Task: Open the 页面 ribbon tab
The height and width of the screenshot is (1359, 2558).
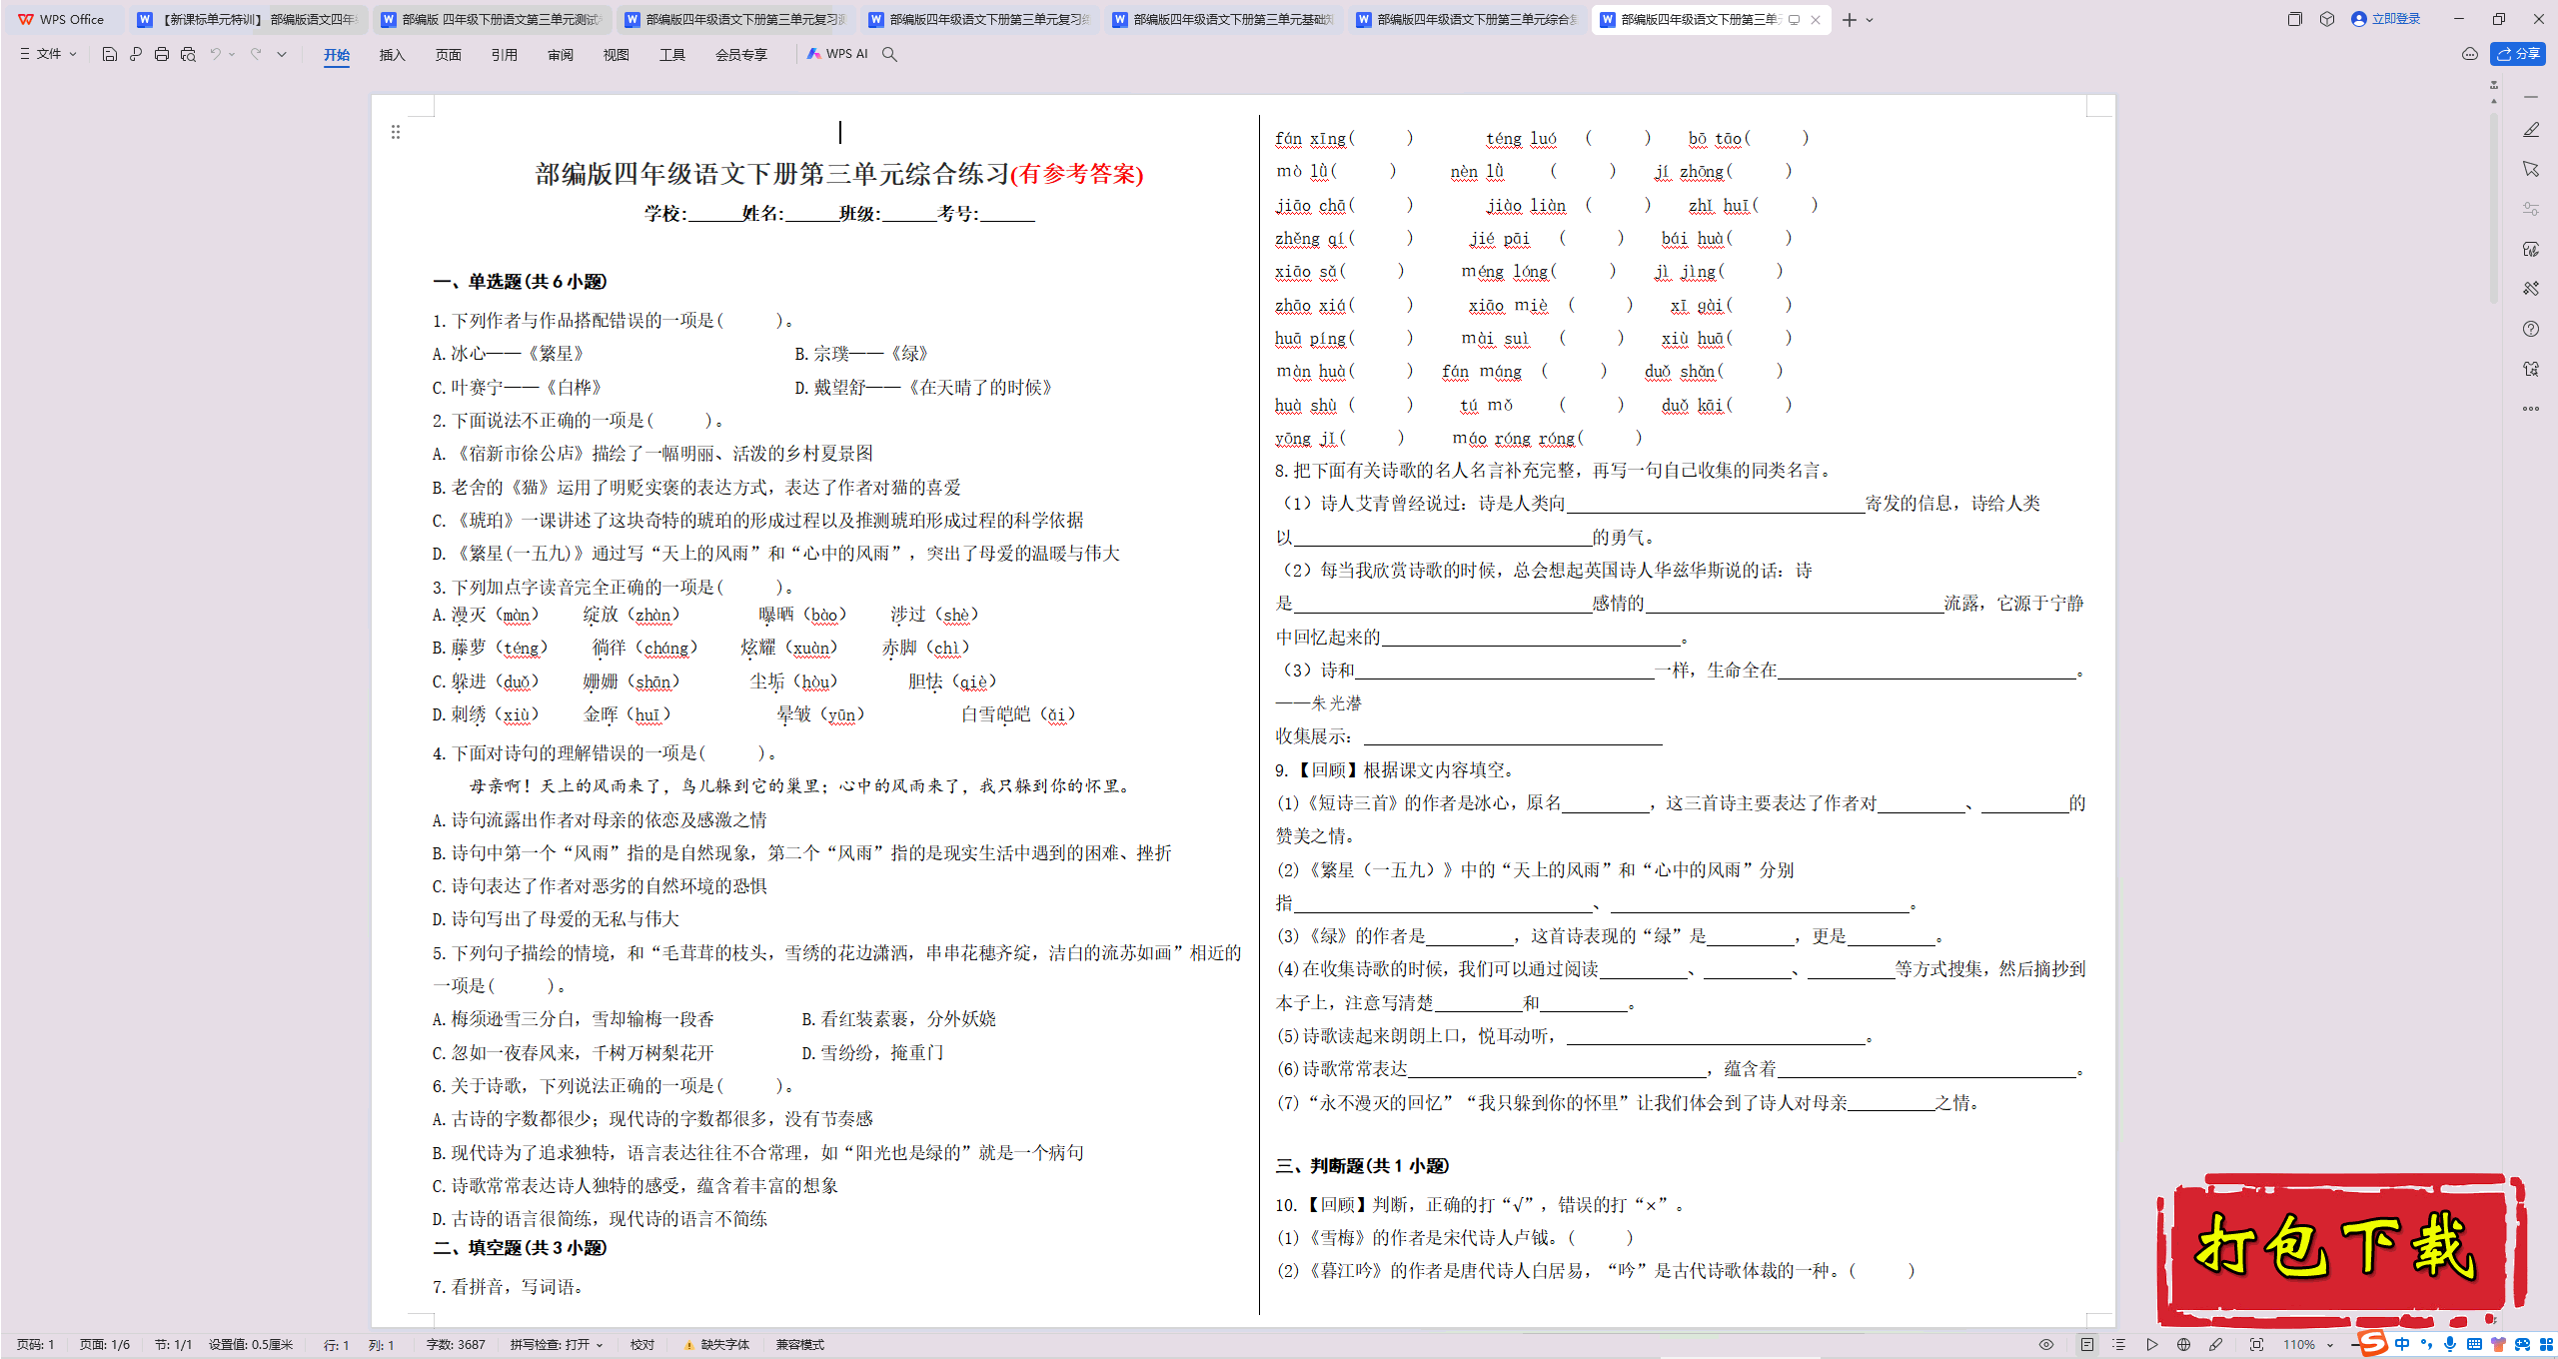Action: 449,54
